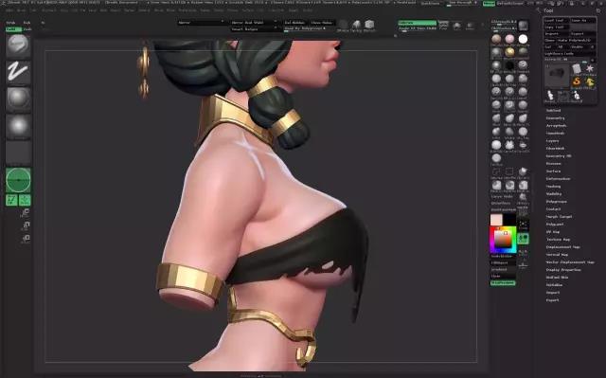Open the Mirror dropdown in top toolbar
Image resolution: width=606 pixels, height=378 pixels.
click(x=202, y=23)
